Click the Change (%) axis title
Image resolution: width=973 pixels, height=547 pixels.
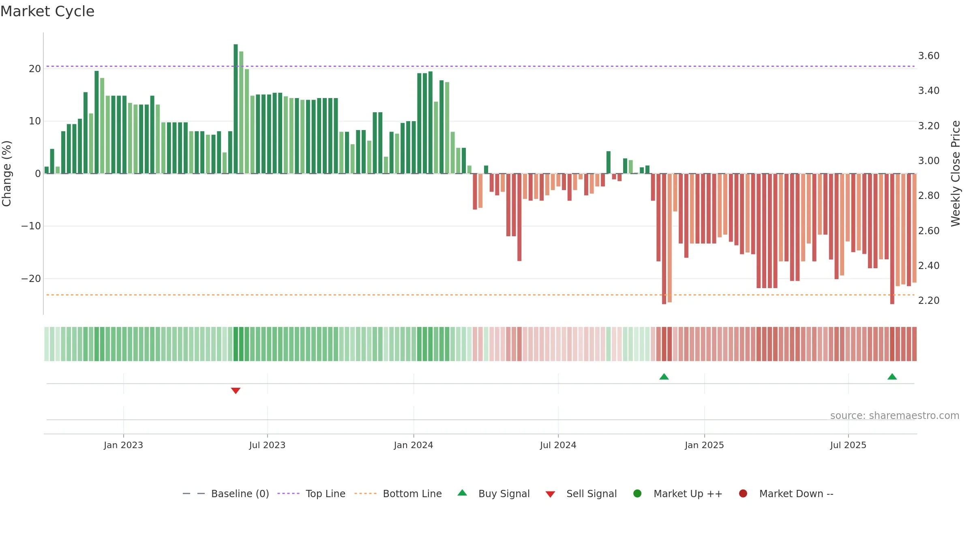7,173
